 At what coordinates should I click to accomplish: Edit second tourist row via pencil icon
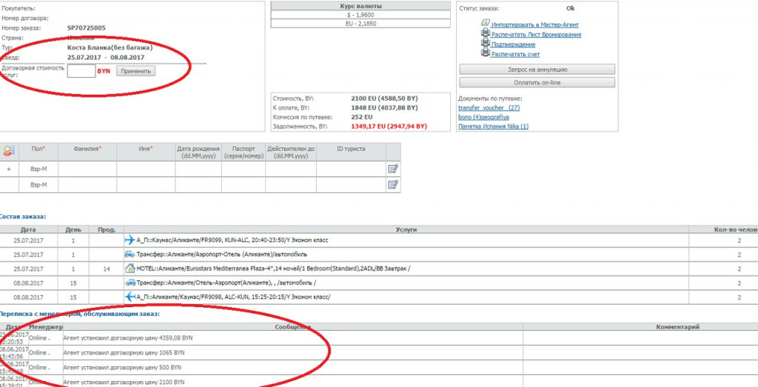(x=393, y=185)
